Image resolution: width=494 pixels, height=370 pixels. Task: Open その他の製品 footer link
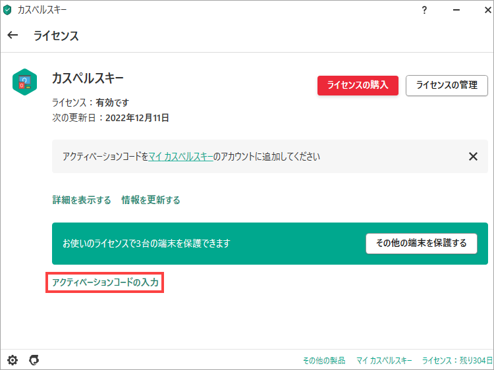click(324, 360)
